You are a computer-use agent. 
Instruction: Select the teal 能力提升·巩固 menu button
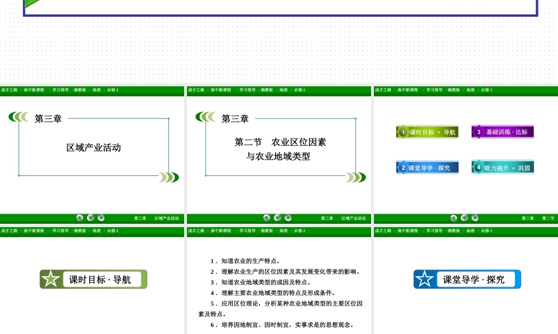pyautogui.click(x=503, y=168)
